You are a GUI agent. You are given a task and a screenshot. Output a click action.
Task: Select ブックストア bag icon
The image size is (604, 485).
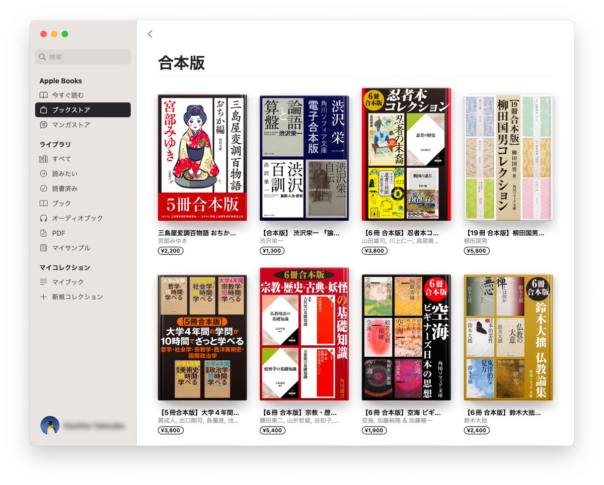point(44,110)
